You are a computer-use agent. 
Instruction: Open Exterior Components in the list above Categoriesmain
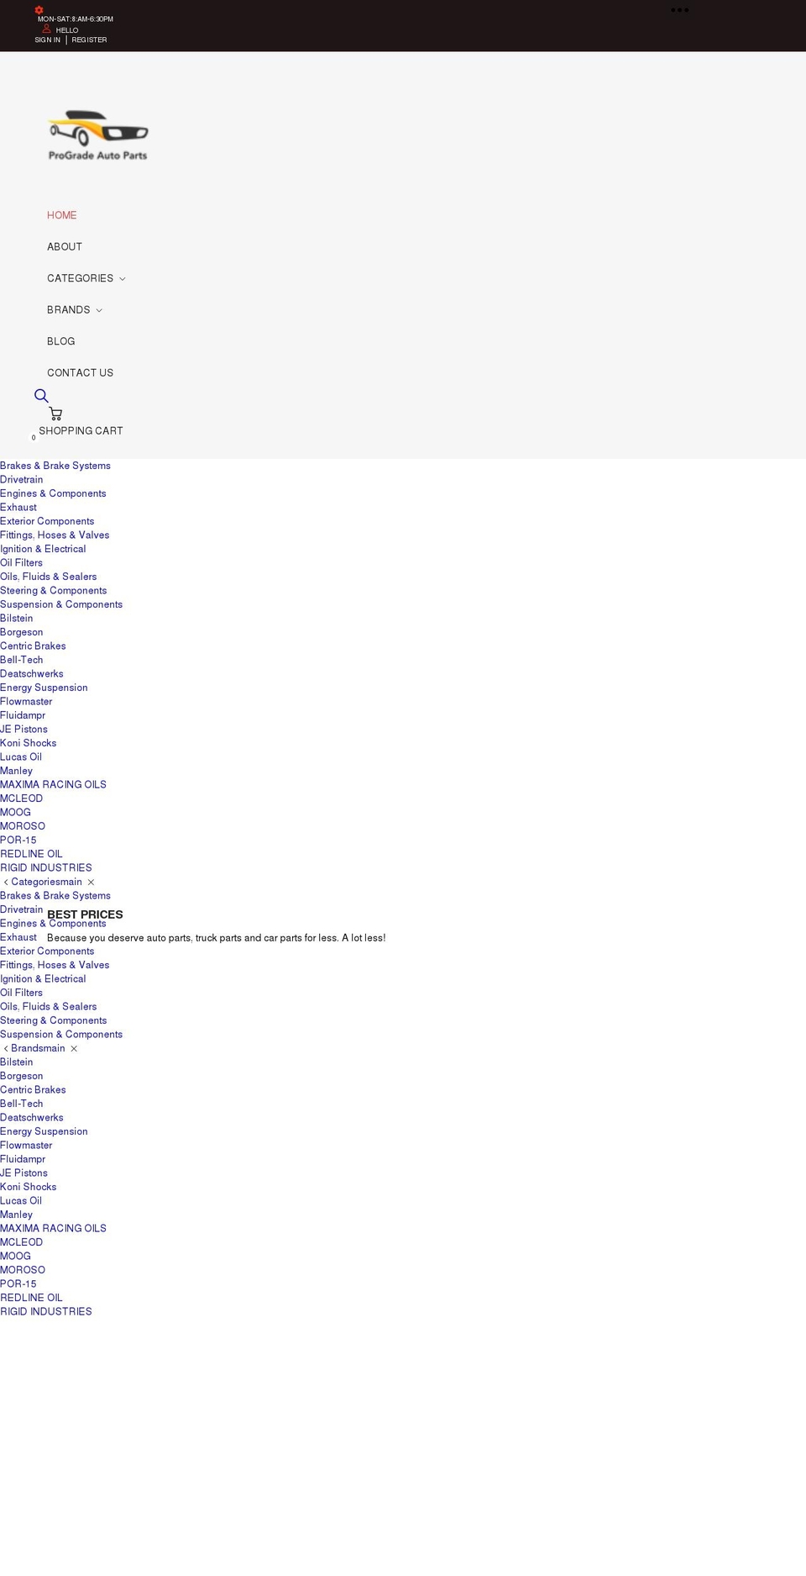[47, 521]
